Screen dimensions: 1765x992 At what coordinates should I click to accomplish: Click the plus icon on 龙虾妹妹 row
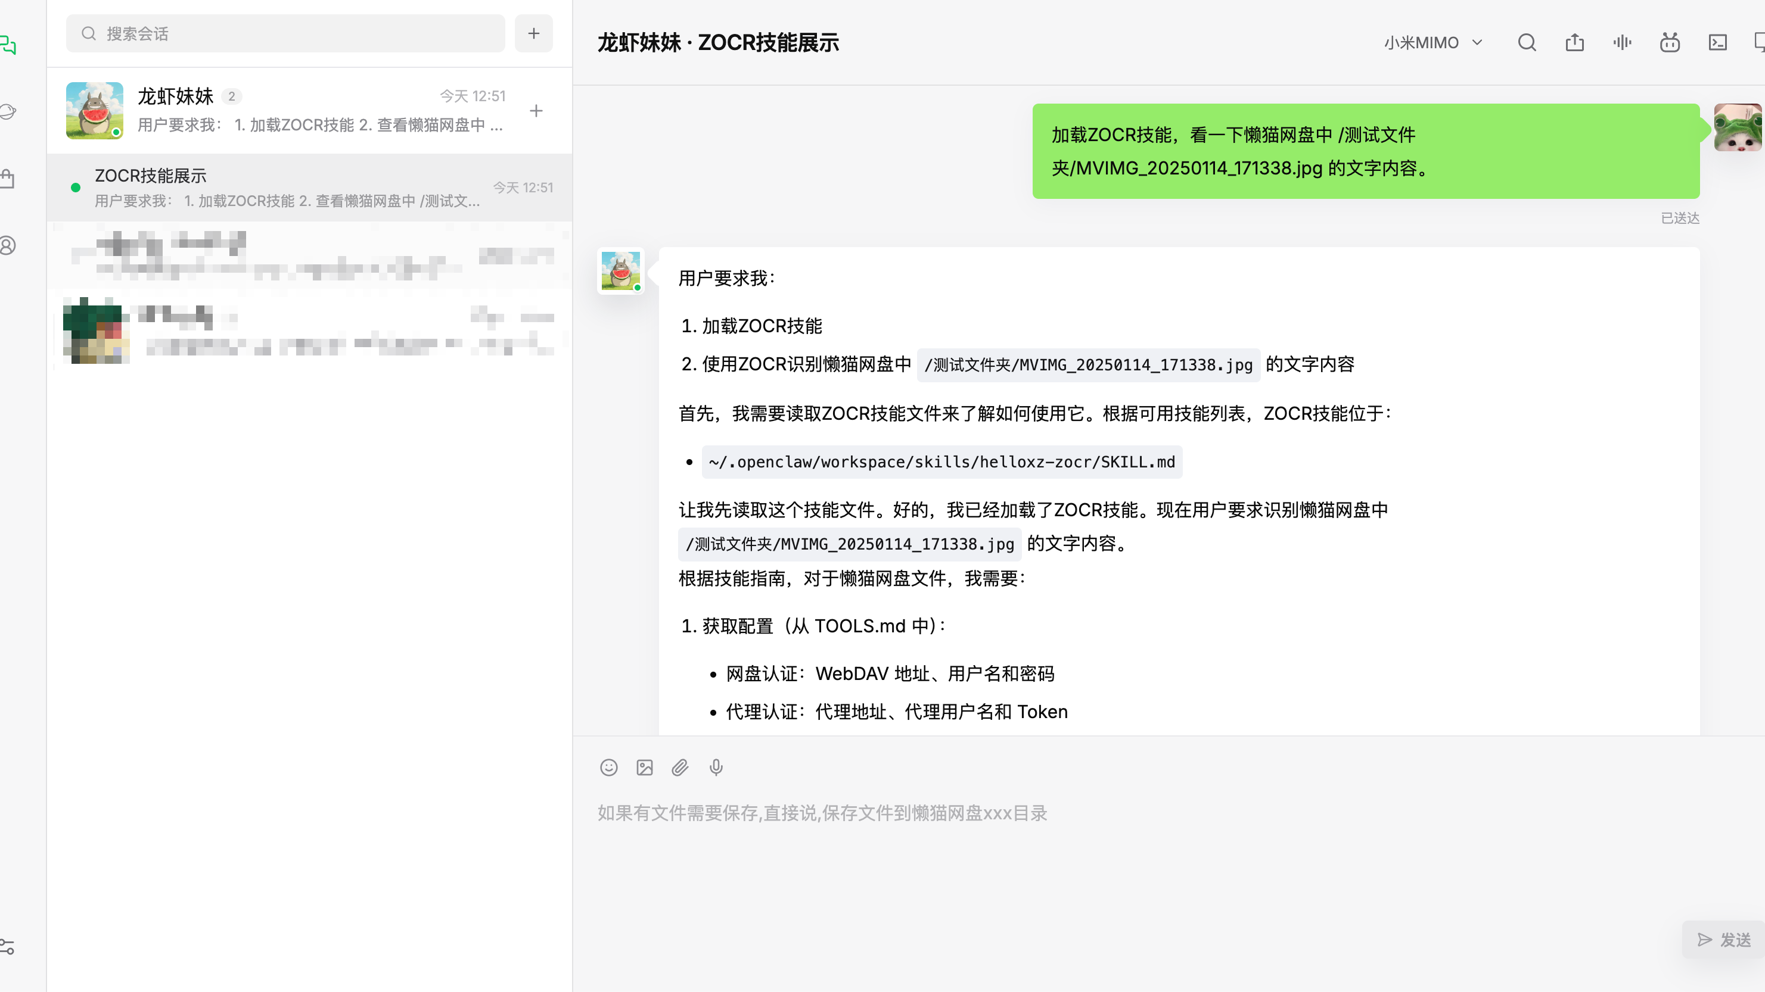[536, 111]
